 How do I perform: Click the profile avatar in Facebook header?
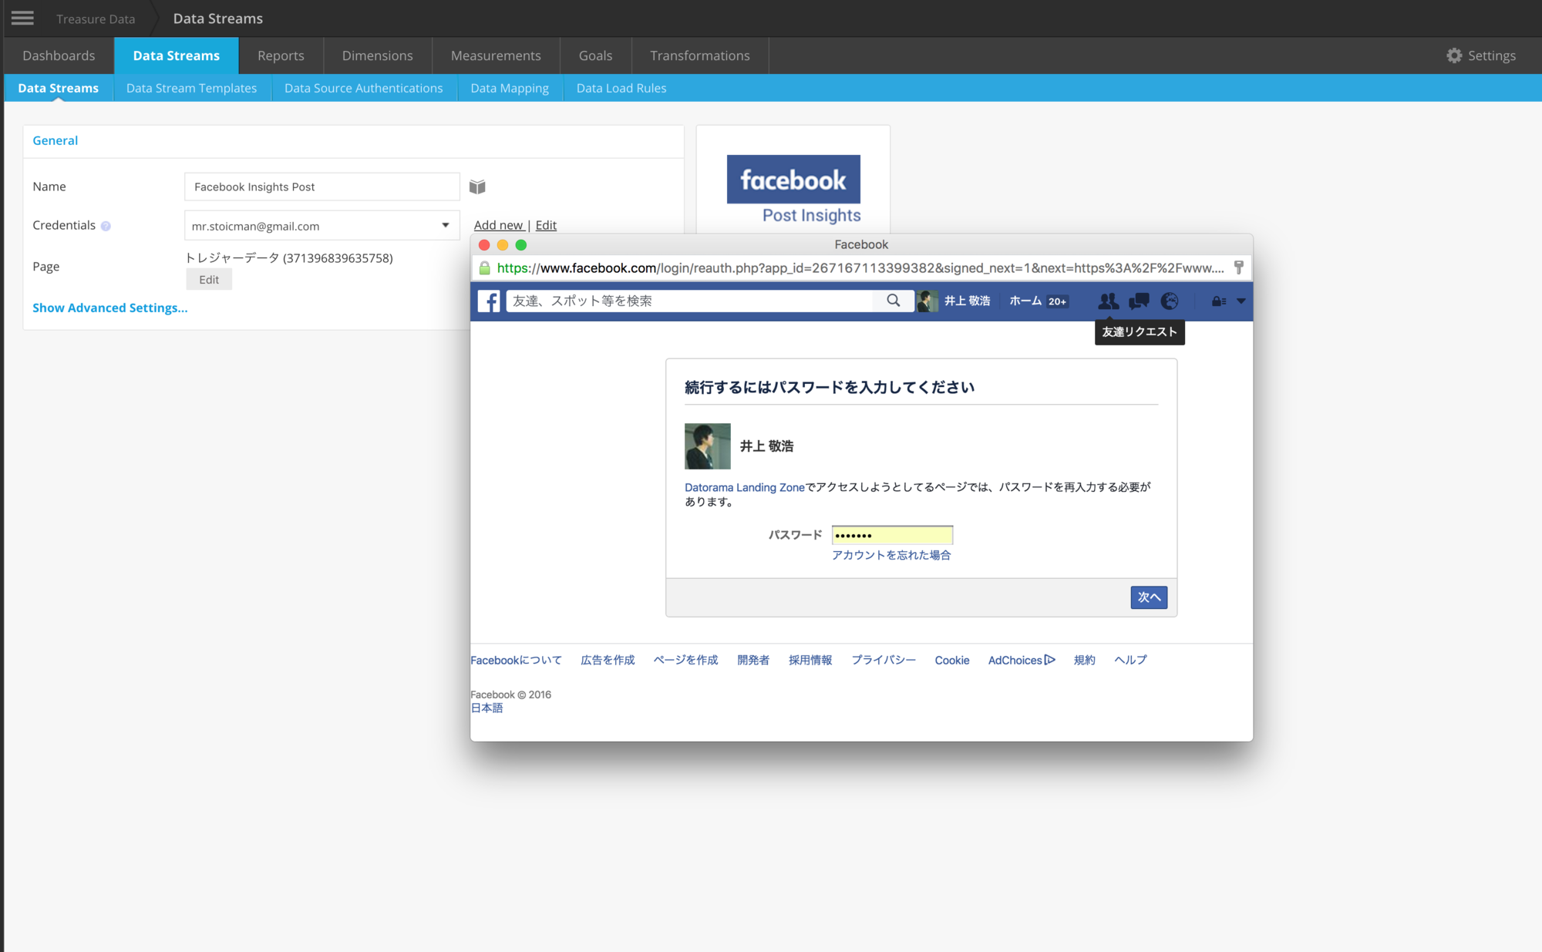click(928, 301)
